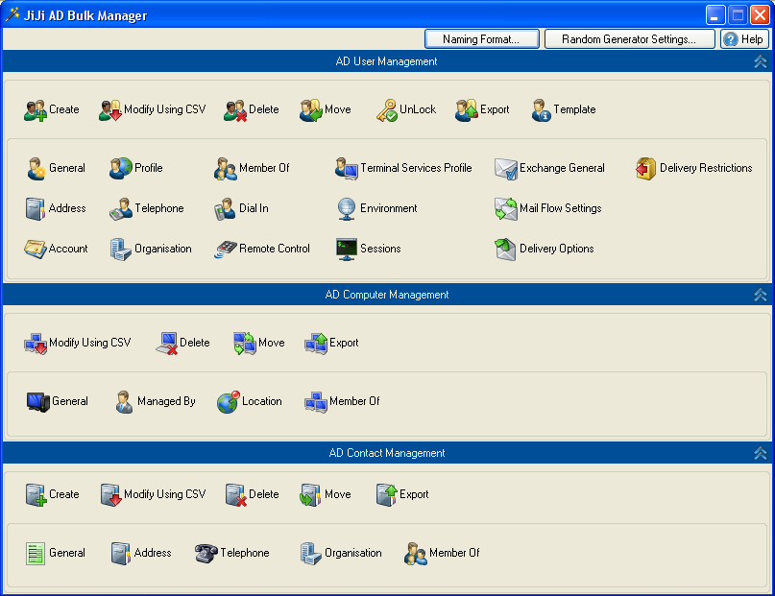Click the AD User Management header title

(x=386, y=61)
